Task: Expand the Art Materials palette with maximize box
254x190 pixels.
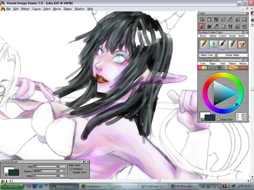Action: click(243, 60)
